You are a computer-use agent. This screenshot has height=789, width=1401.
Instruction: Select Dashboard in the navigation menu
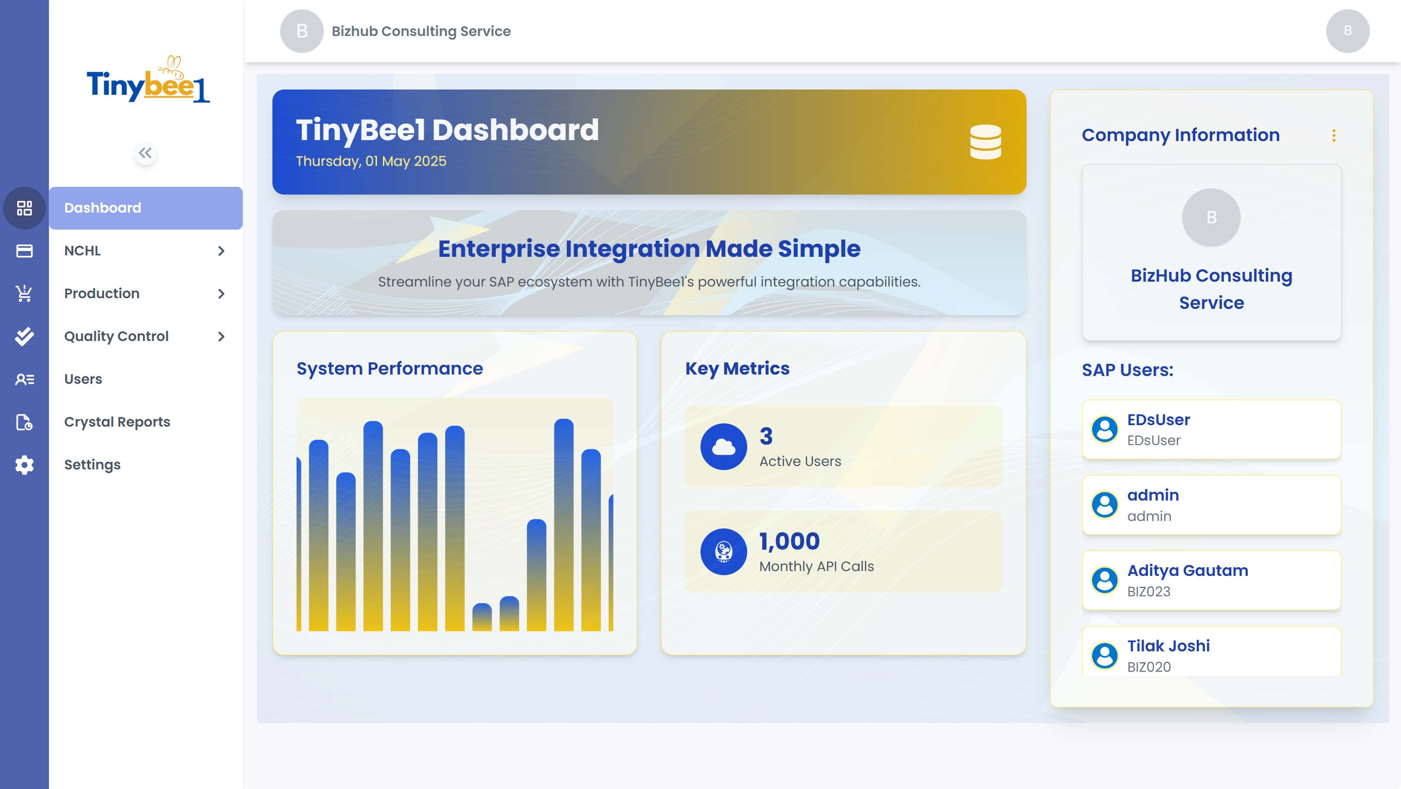click(102, 208)
